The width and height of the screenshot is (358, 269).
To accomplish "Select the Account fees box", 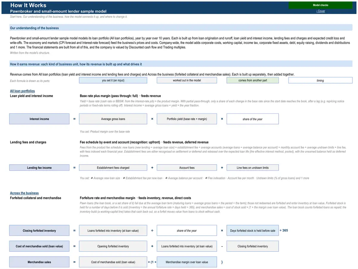I will pyautogui.click(x=187, y=168).
